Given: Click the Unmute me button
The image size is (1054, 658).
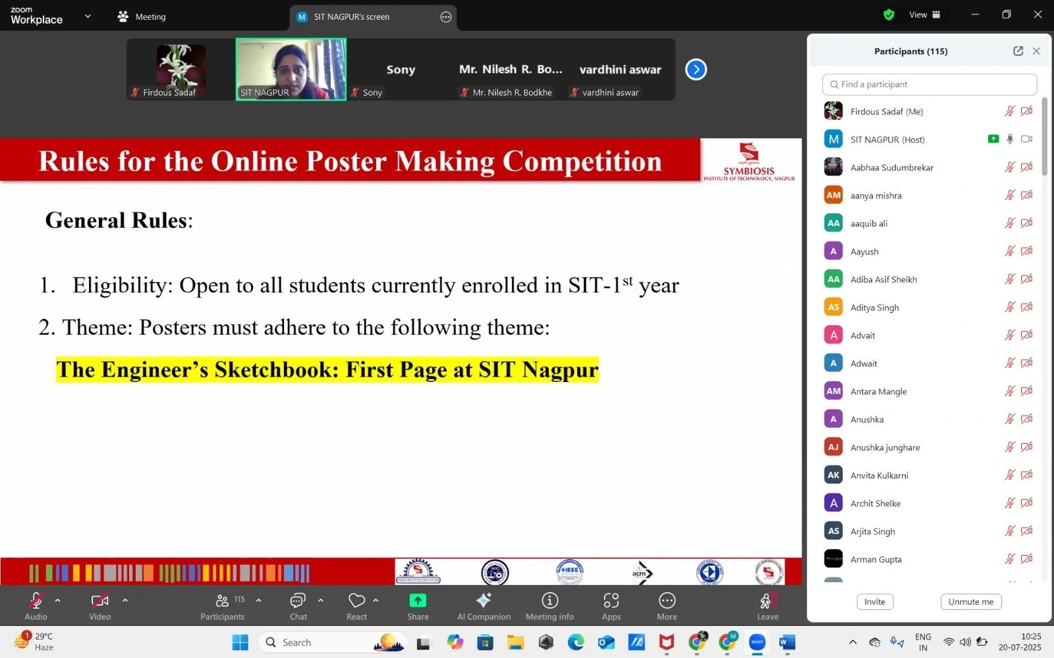Looking at the screenshot, I should [970, 601].
